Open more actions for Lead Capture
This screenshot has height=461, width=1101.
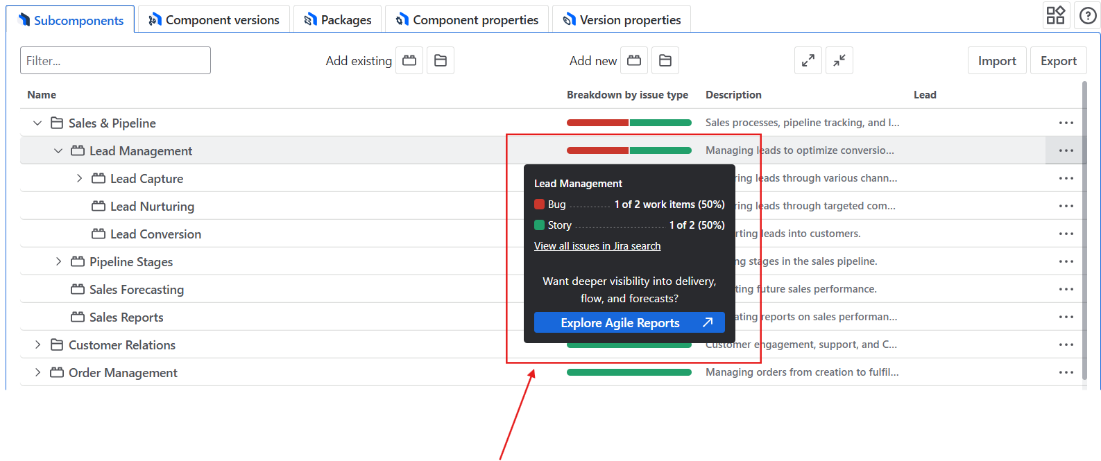tap(1066, 178)
